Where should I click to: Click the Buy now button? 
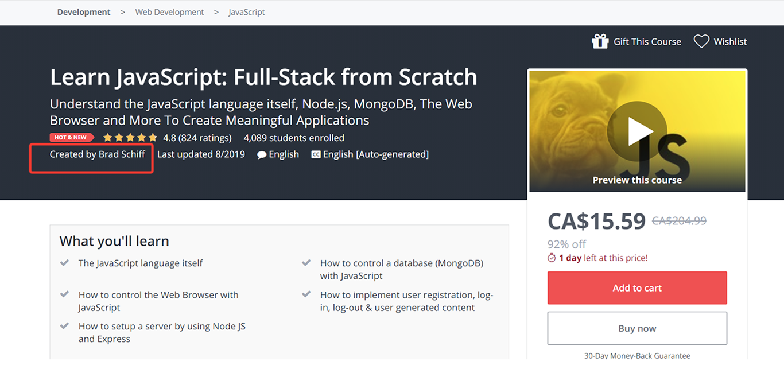point(637,328)
